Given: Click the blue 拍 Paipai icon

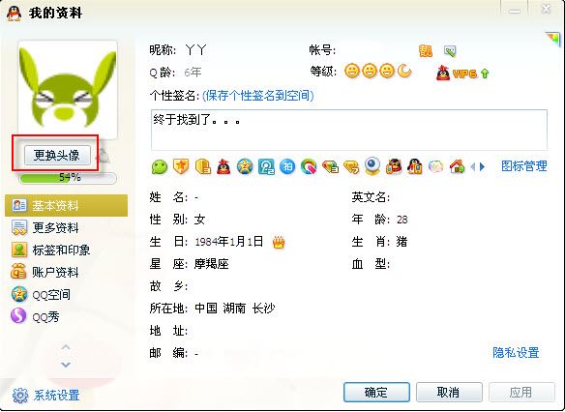Looking at the screenshot, I should click(287, 166).
